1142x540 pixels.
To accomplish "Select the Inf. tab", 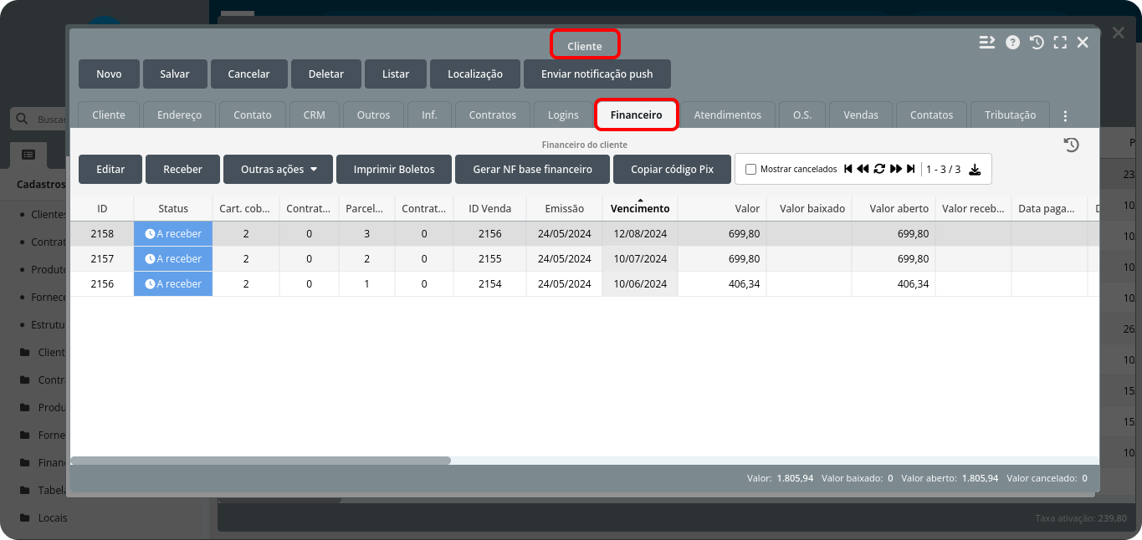I will (429, 115).
